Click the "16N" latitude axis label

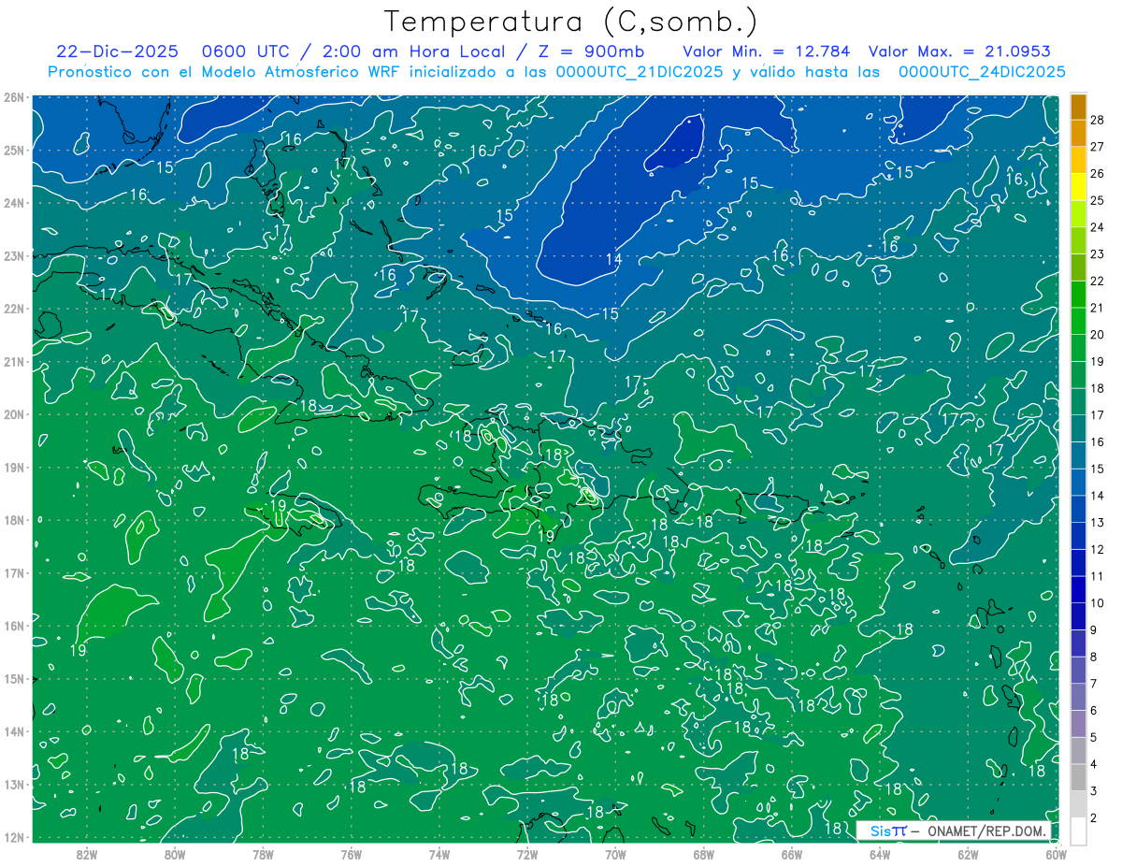tap(14, 626)
